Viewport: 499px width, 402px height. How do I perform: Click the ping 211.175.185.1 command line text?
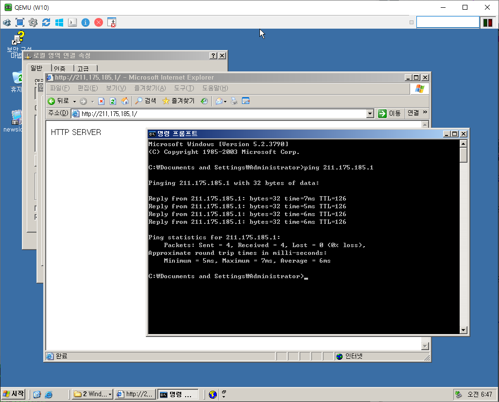click(x=339, y=167)
